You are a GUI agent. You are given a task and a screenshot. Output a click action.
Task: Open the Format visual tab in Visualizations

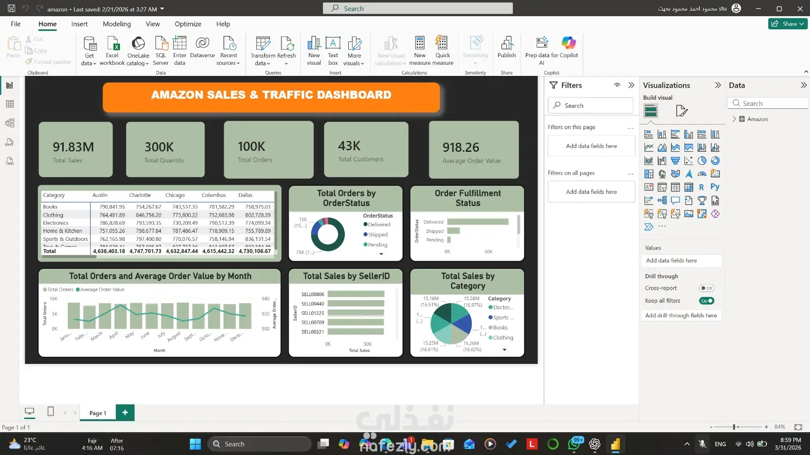681,111
